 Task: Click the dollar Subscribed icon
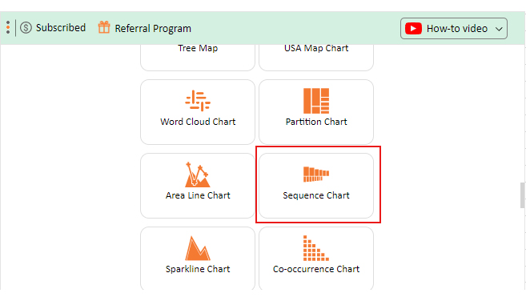[26, 28]
